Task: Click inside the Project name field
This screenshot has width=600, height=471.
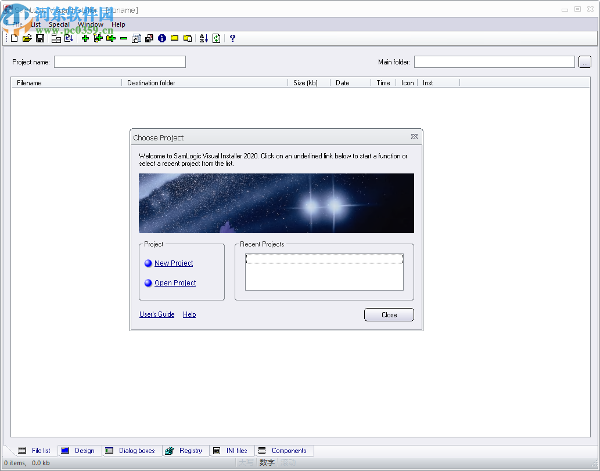Action: (x=119, y=61)
